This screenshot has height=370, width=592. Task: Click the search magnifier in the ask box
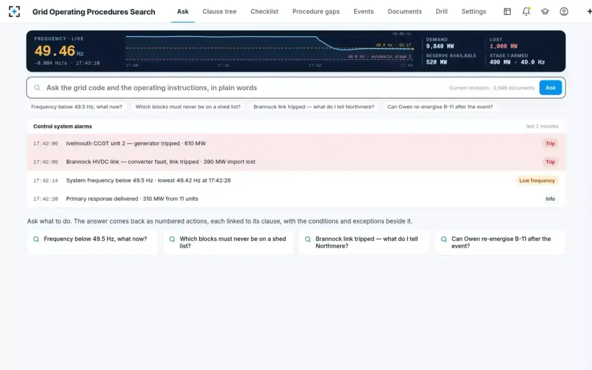point(37,88)
